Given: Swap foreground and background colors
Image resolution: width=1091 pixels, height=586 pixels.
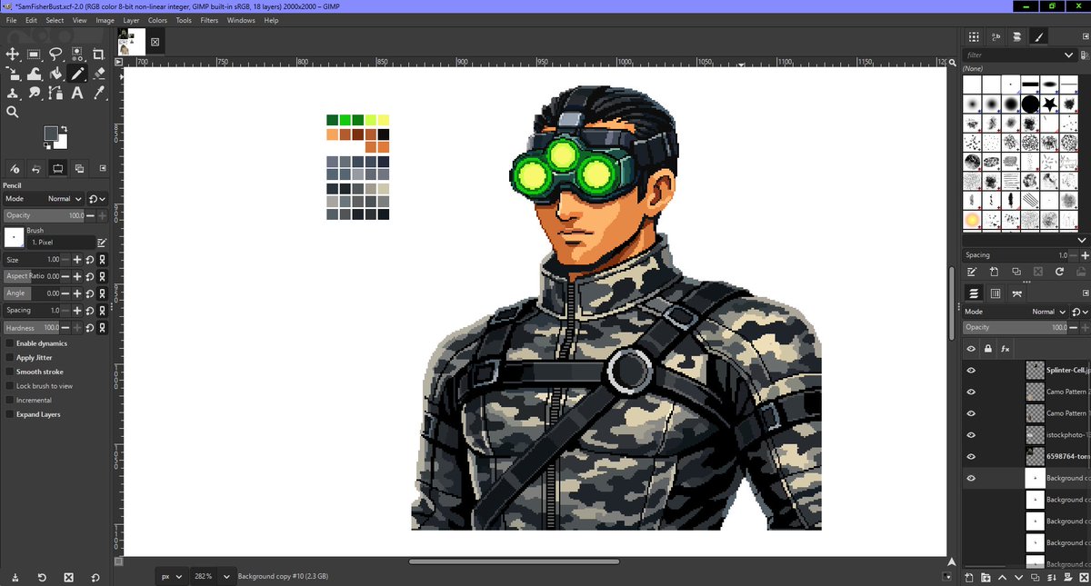Looking at the screenshot, I should 65,129.
